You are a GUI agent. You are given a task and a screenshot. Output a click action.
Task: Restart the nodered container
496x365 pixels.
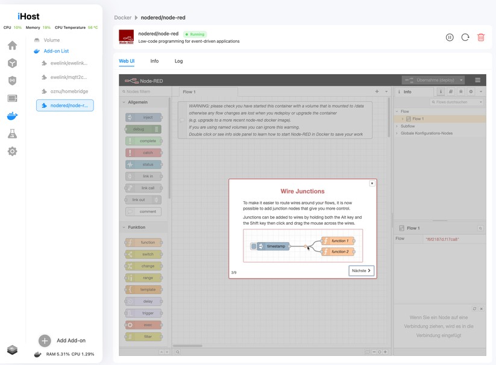point(465,37)
